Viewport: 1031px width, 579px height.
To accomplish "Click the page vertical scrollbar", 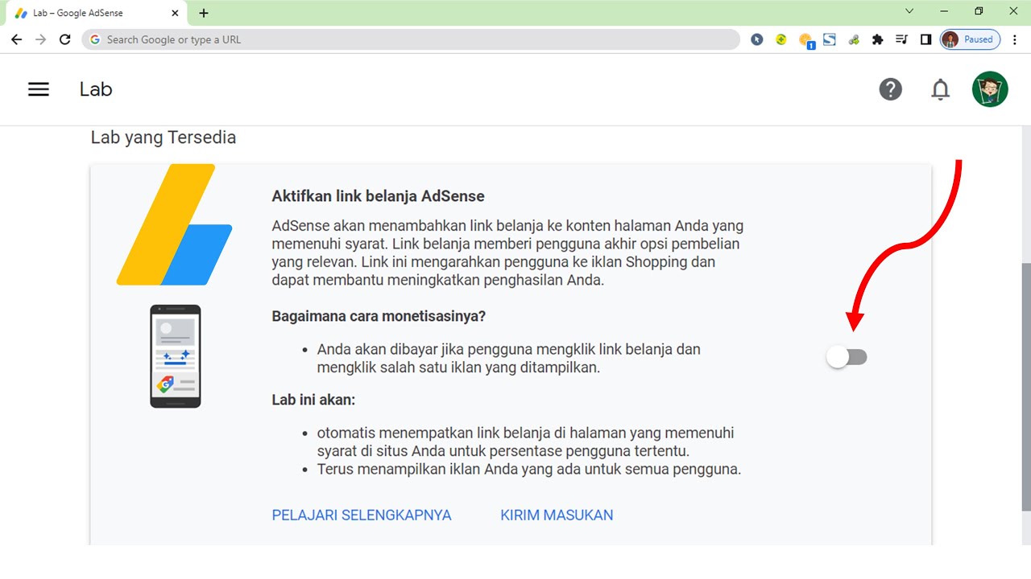I will coord(1026,386).
